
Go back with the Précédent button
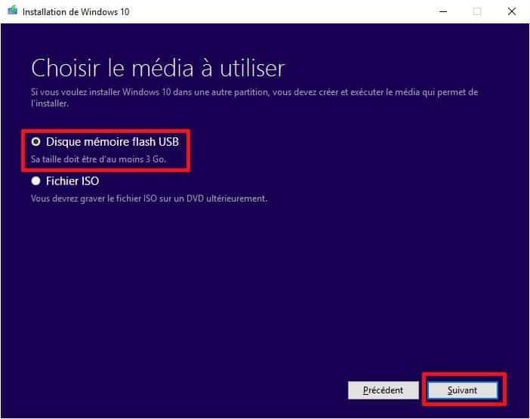383,390
